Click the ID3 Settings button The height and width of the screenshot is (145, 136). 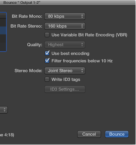(x=65, y=89)
